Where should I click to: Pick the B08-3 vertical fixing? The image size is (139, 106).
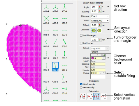pos(64,55)
